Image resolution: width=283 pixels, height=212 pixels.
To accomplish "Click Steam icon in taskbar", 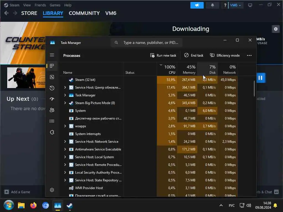I will 70,205.
